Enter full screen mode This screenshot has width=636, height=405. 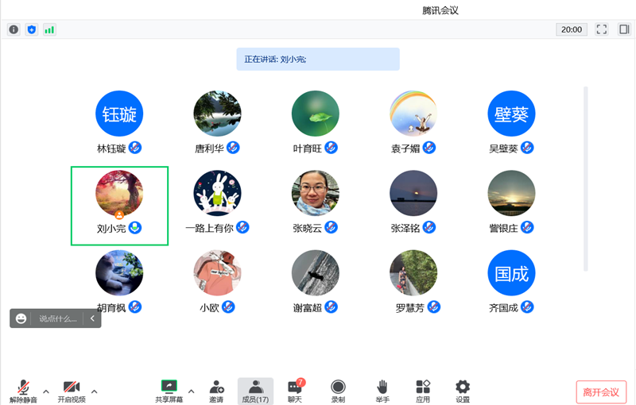[602, 29]
